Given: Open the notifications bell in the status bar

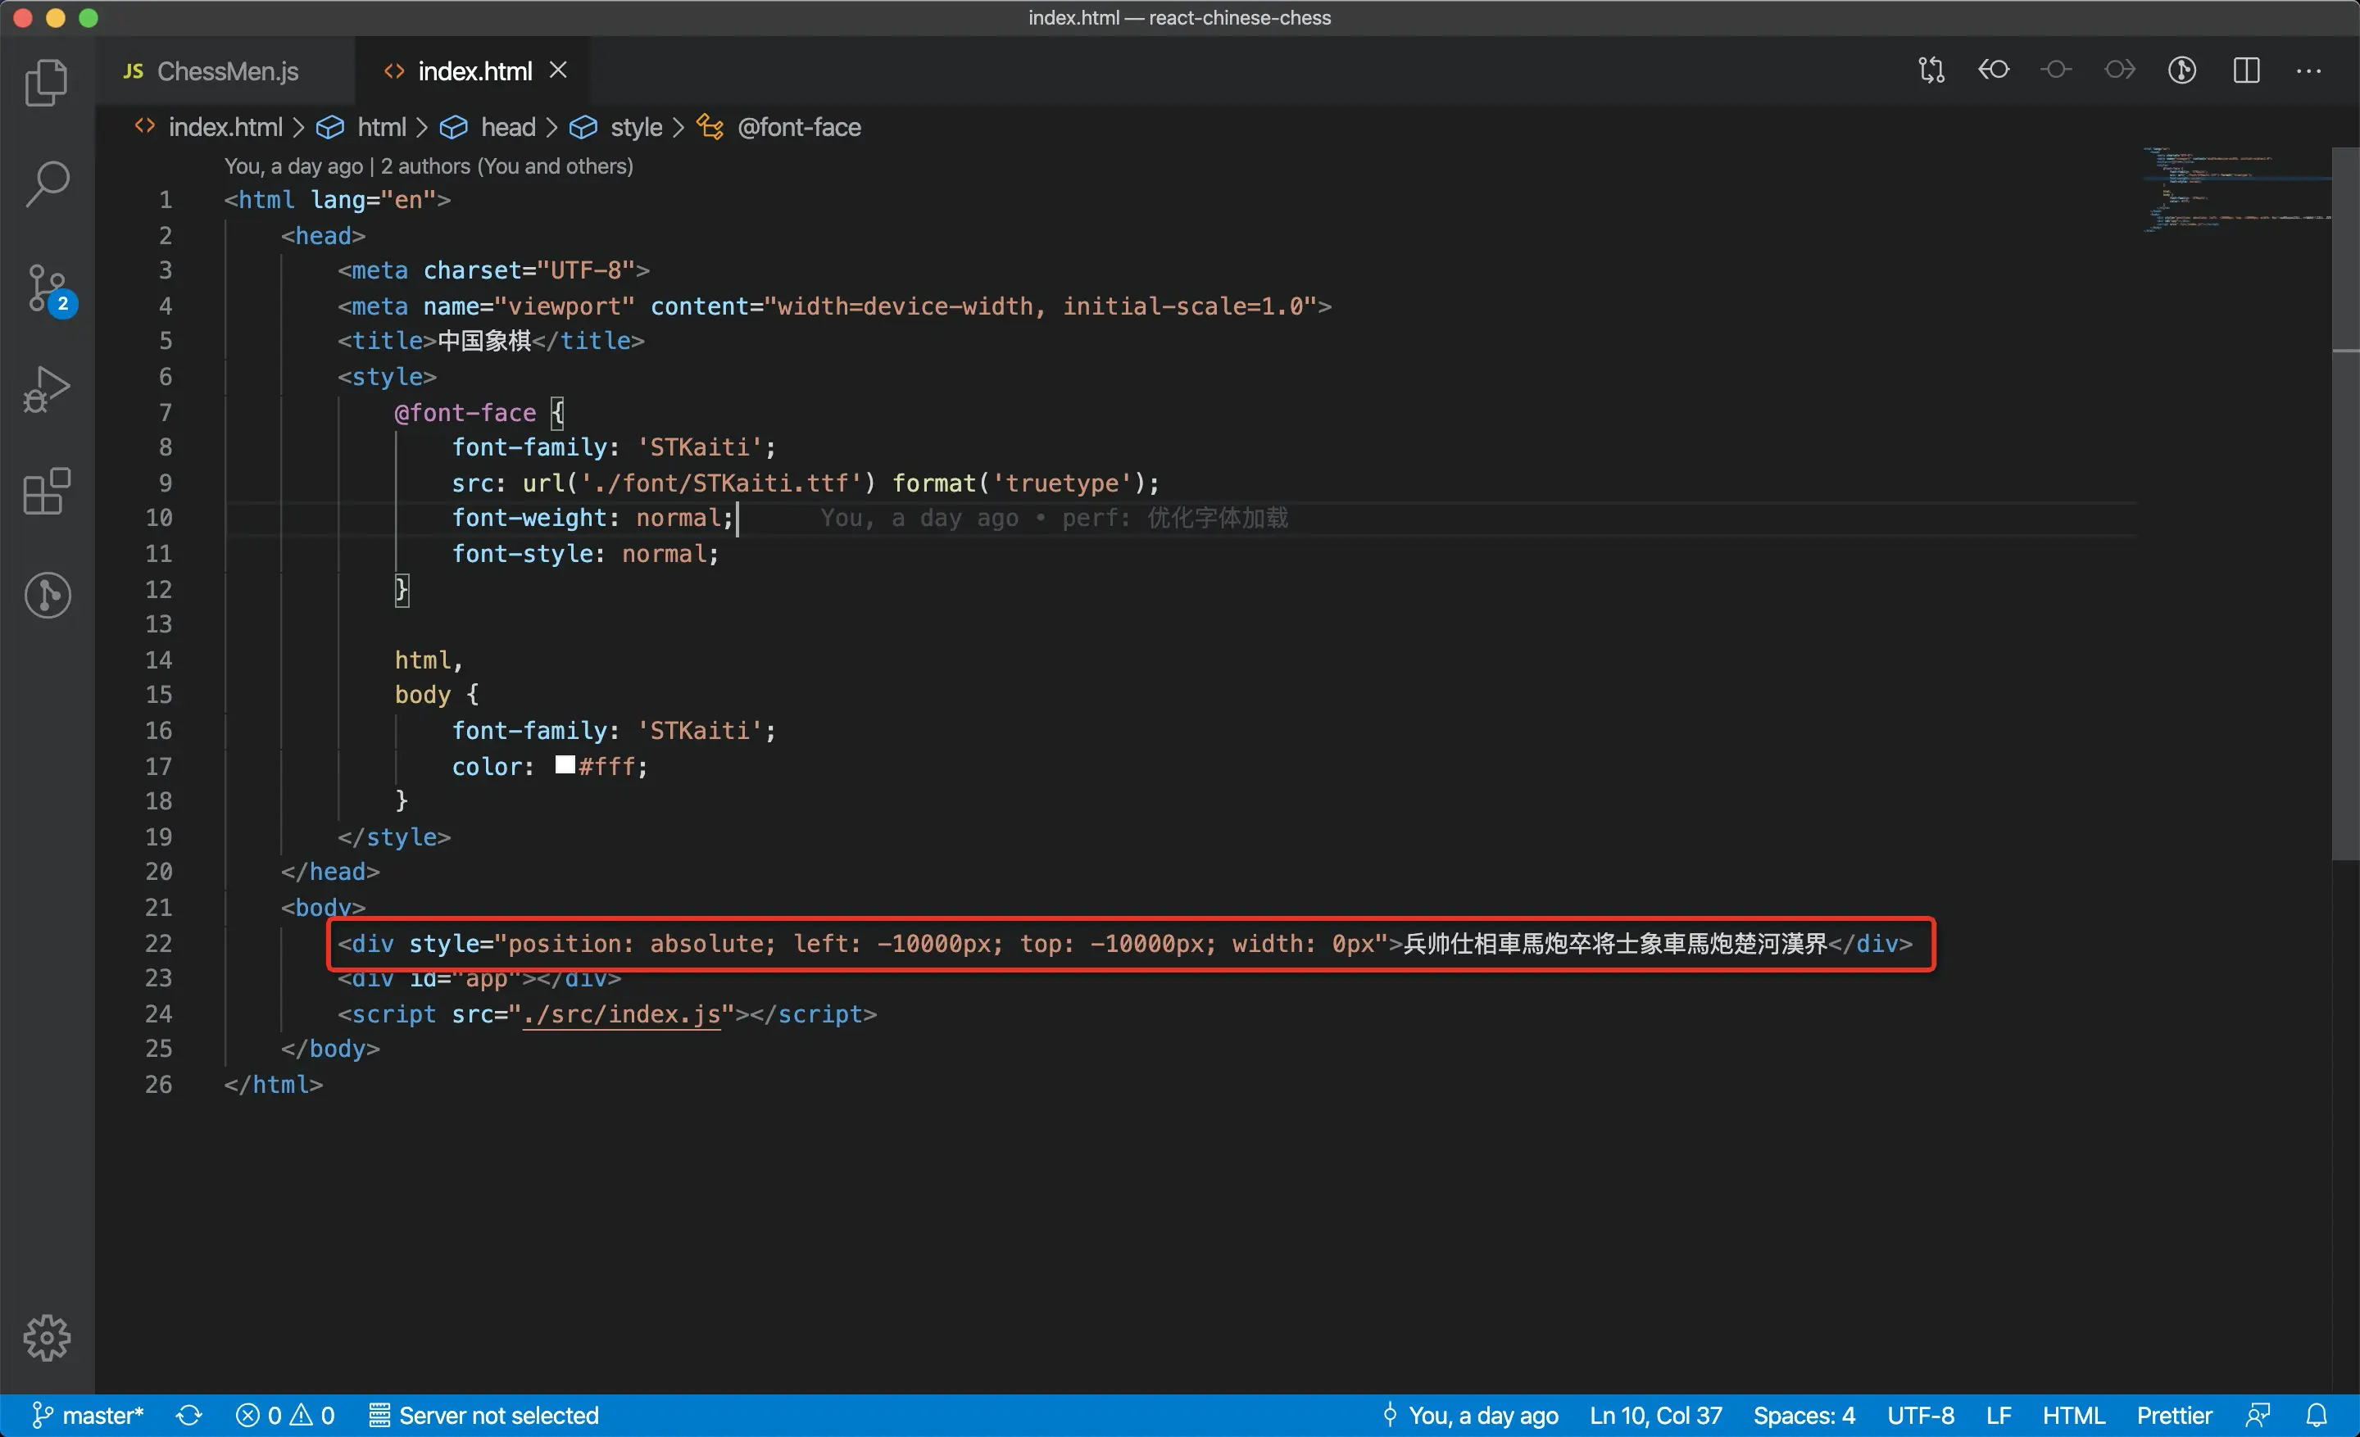Looking at the screenshot, I should click(2316, 1415).
